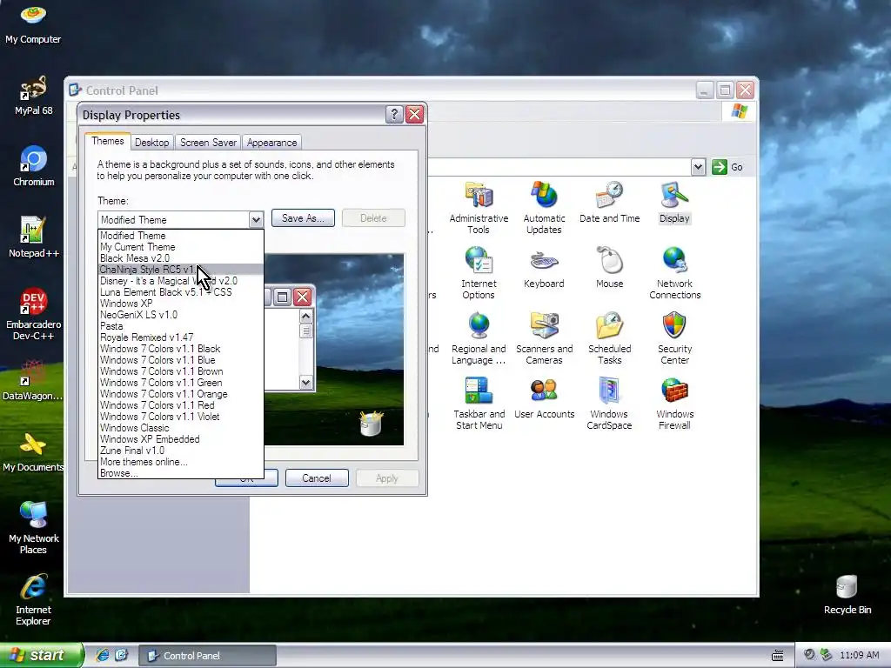891x668 pixels.
Task: Choose Black Mesa v2.0 theme
Action: point(181,258)
